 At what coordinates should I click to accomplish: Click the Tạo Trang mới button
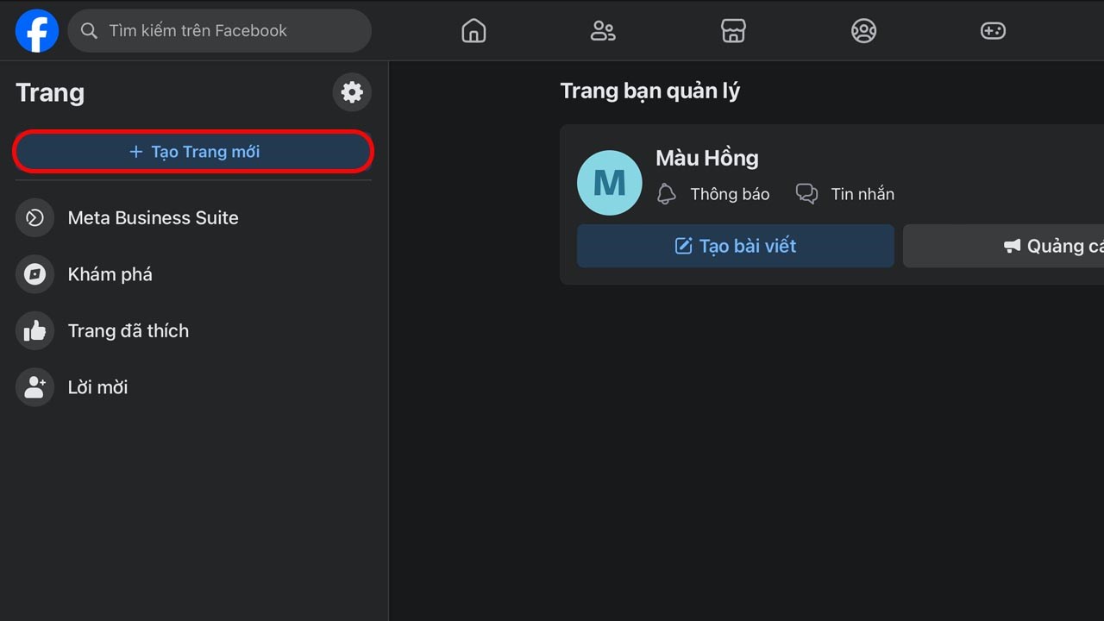[x=194, y=152]
